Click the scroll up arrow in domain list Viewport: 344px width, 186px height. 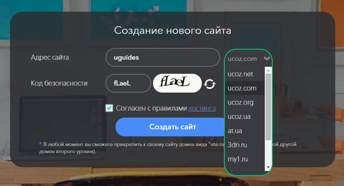[268, 70]
